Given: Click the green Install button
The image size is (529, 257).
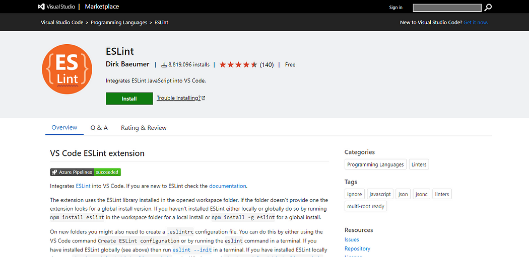Looking at the screenshot, I should pyautogui.click(x=129, y=99).
